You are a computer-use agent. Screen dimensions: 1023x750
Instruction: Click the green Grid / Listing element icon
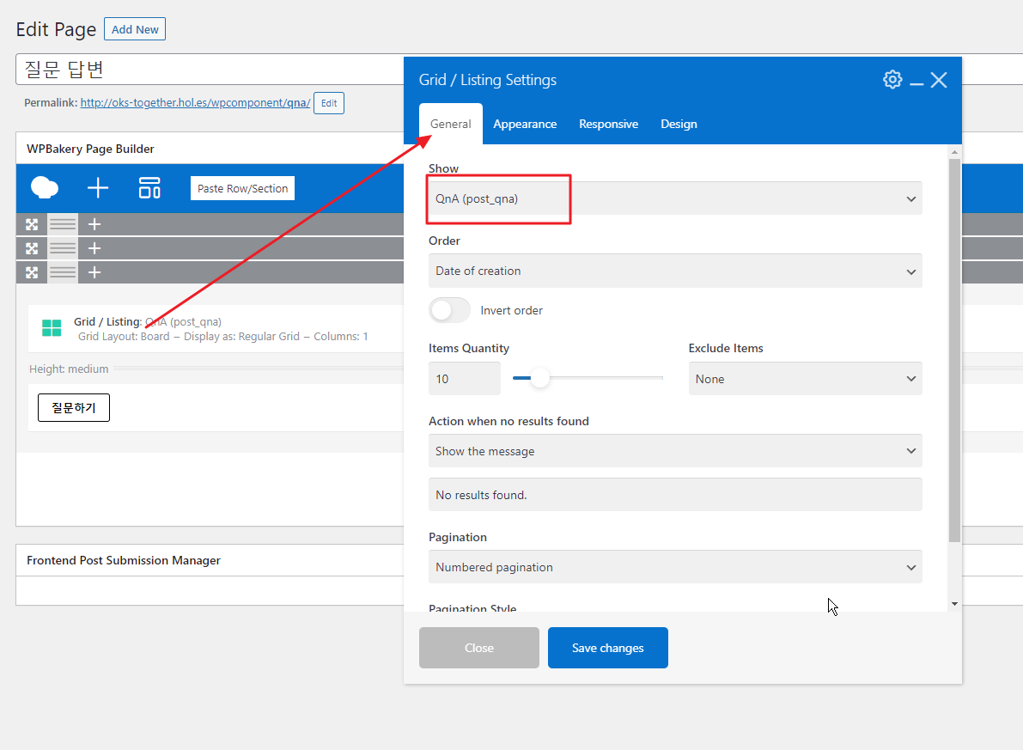point(52,328)
